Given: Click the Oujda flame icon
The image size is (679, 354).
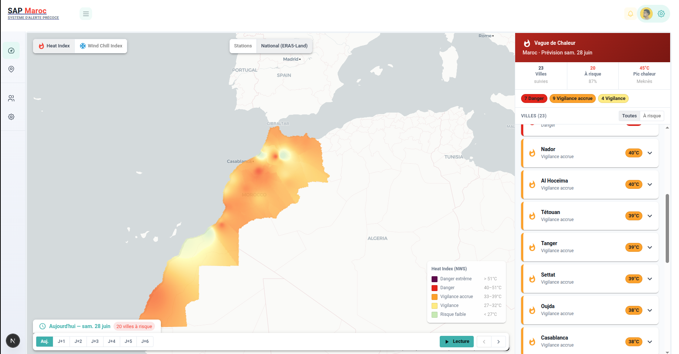Looking at the screenshot, I should (532, 310).
